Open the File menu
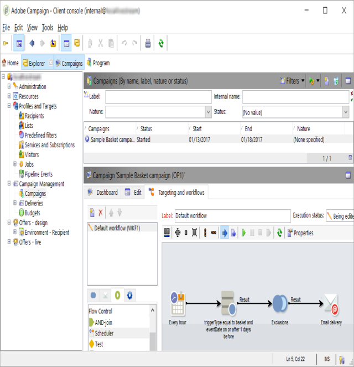Viewport: 354px width, 367px height. click(x=6, y=28)
